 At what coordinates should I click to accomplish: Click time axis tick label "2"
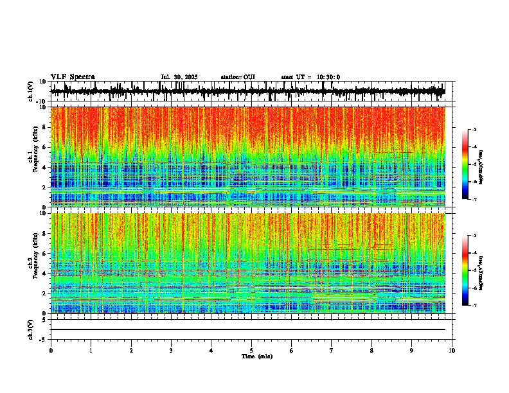click(131, 351)
